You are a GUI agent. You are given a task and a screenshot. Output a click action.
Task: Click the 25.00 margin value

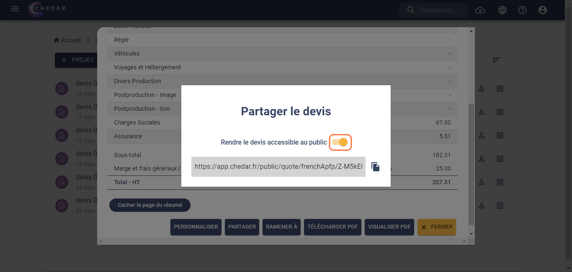pos(443,168)
